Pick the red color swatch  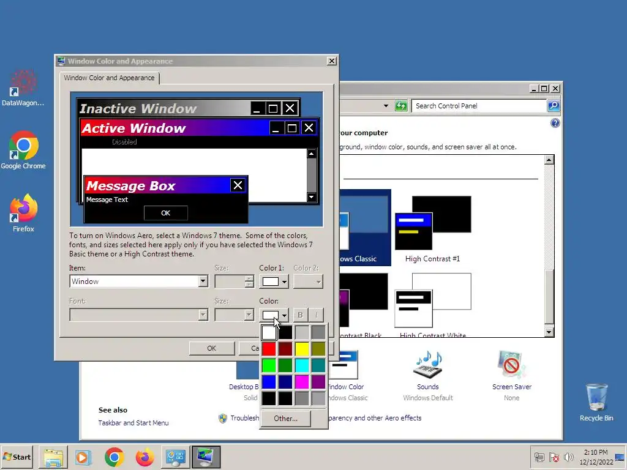(x=269, y=349)
